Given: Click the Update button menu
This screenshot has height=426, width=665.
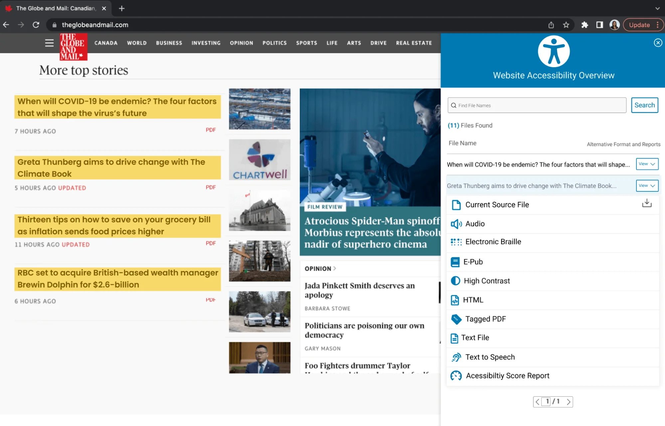Looking at the screenshot, I should click(643, 25).
